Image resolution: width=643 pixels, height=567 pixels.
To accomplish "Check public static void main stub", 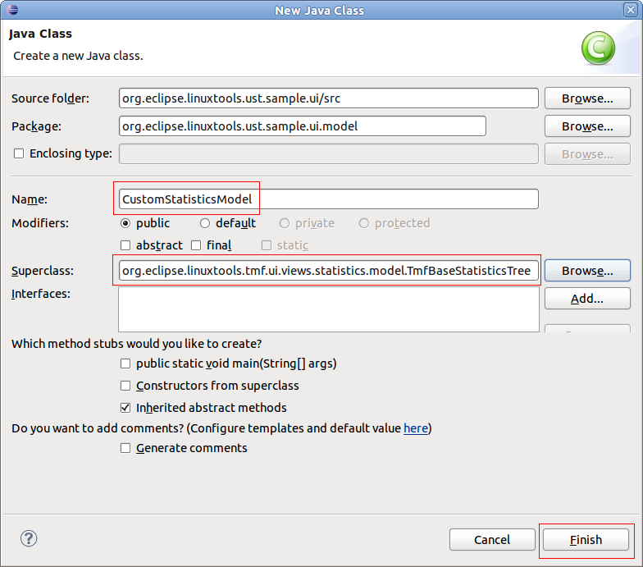I will (x=125, y=364).
